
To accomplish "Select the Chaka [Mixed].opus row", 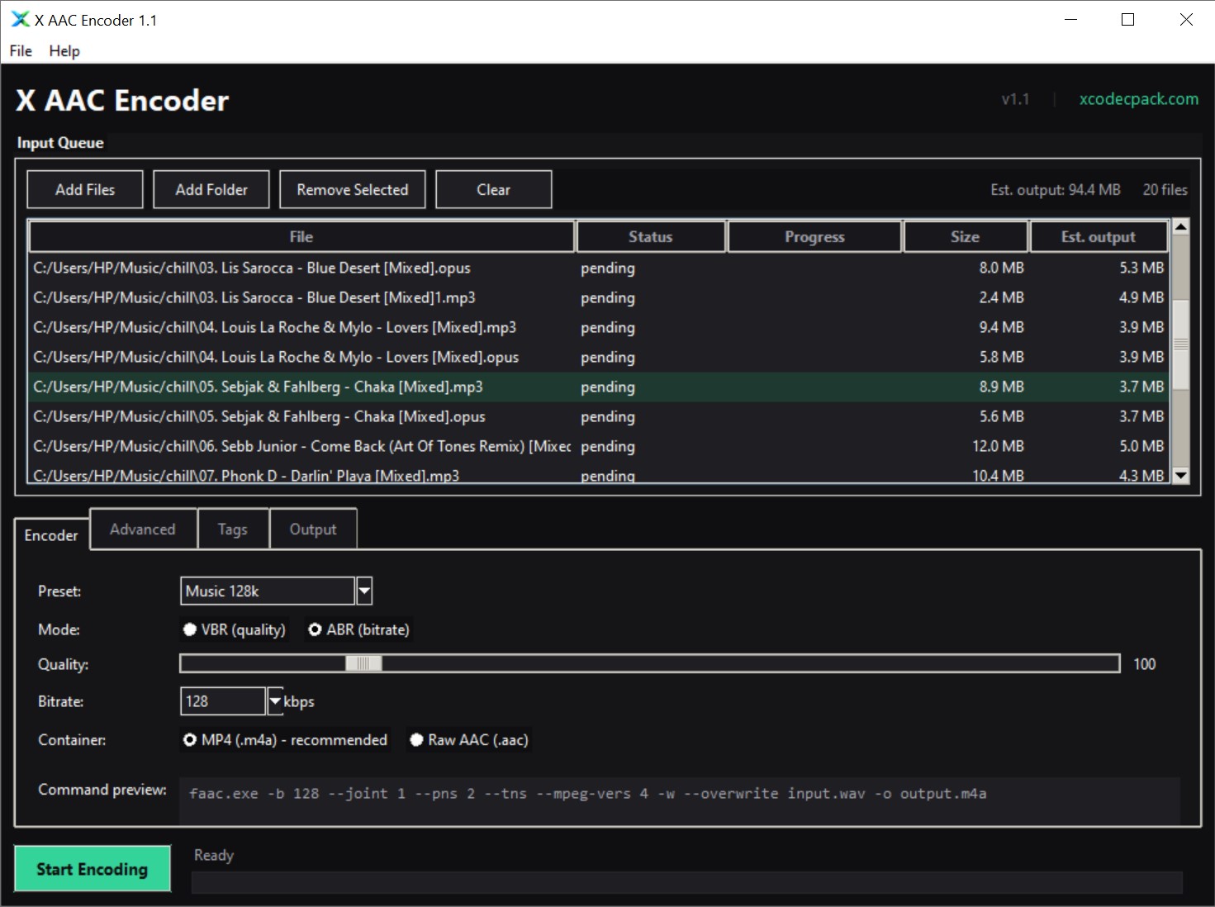I will tap(600, 416).
